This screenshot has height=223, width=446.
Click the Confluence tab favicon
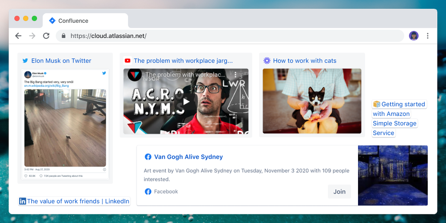tap(52, 21)
